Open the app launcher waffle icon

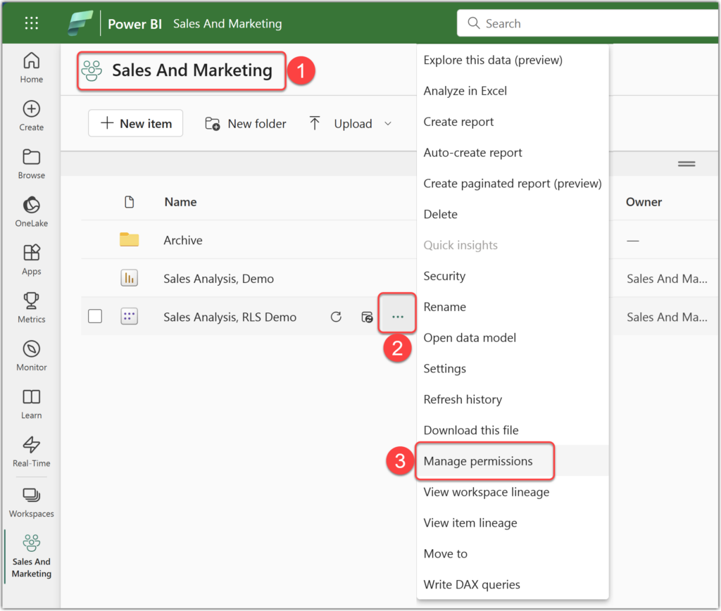click(x=31, y=23)
